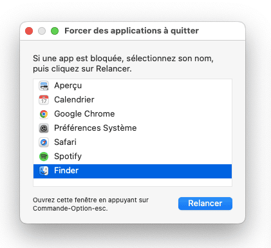Click the empty row below Finder
This screenshot has height=248, width=271.
point(133,182)
